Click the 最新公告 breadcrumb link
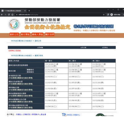This screenshot has height=124, width=124. [x=38, y=41]
